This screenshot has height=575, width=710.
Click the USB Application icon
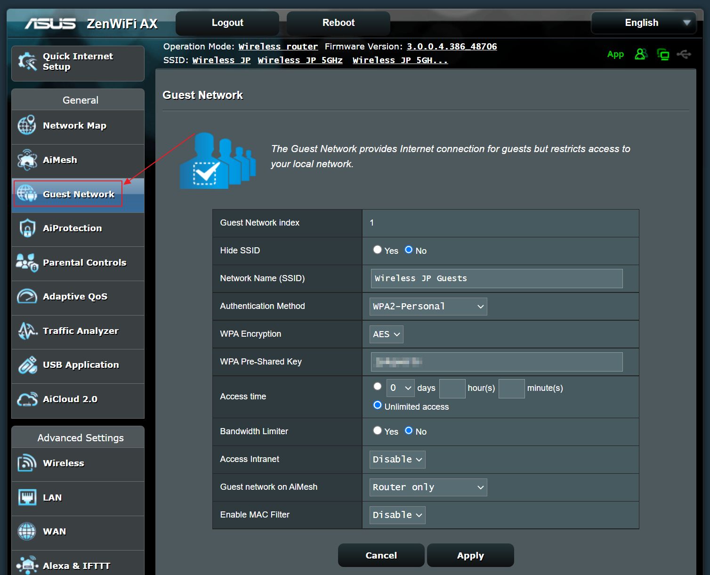coord(27,365)
